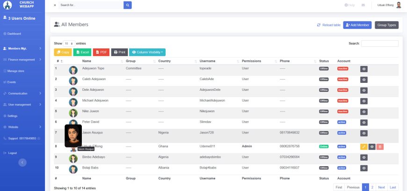View Adejuwon Tope details via eye icon
This screenshot has width=407, height=191.
coord(364,68)
